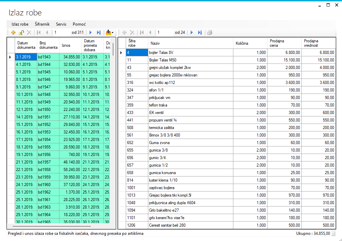This screenshot has width=342, height=241.
Task: Click the horizontal scrollbar of document list
Action: 51,226
